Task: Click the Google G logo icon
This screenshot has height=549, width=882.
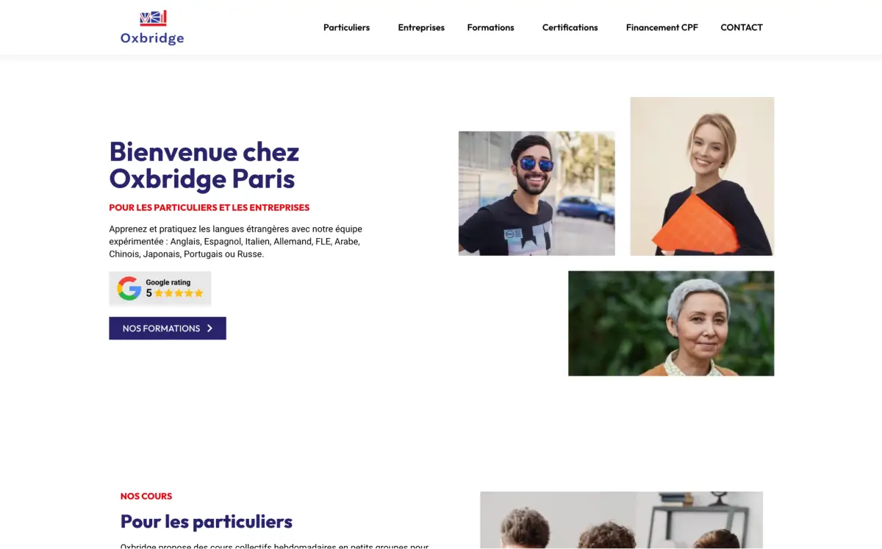Action: pos(129,288)
